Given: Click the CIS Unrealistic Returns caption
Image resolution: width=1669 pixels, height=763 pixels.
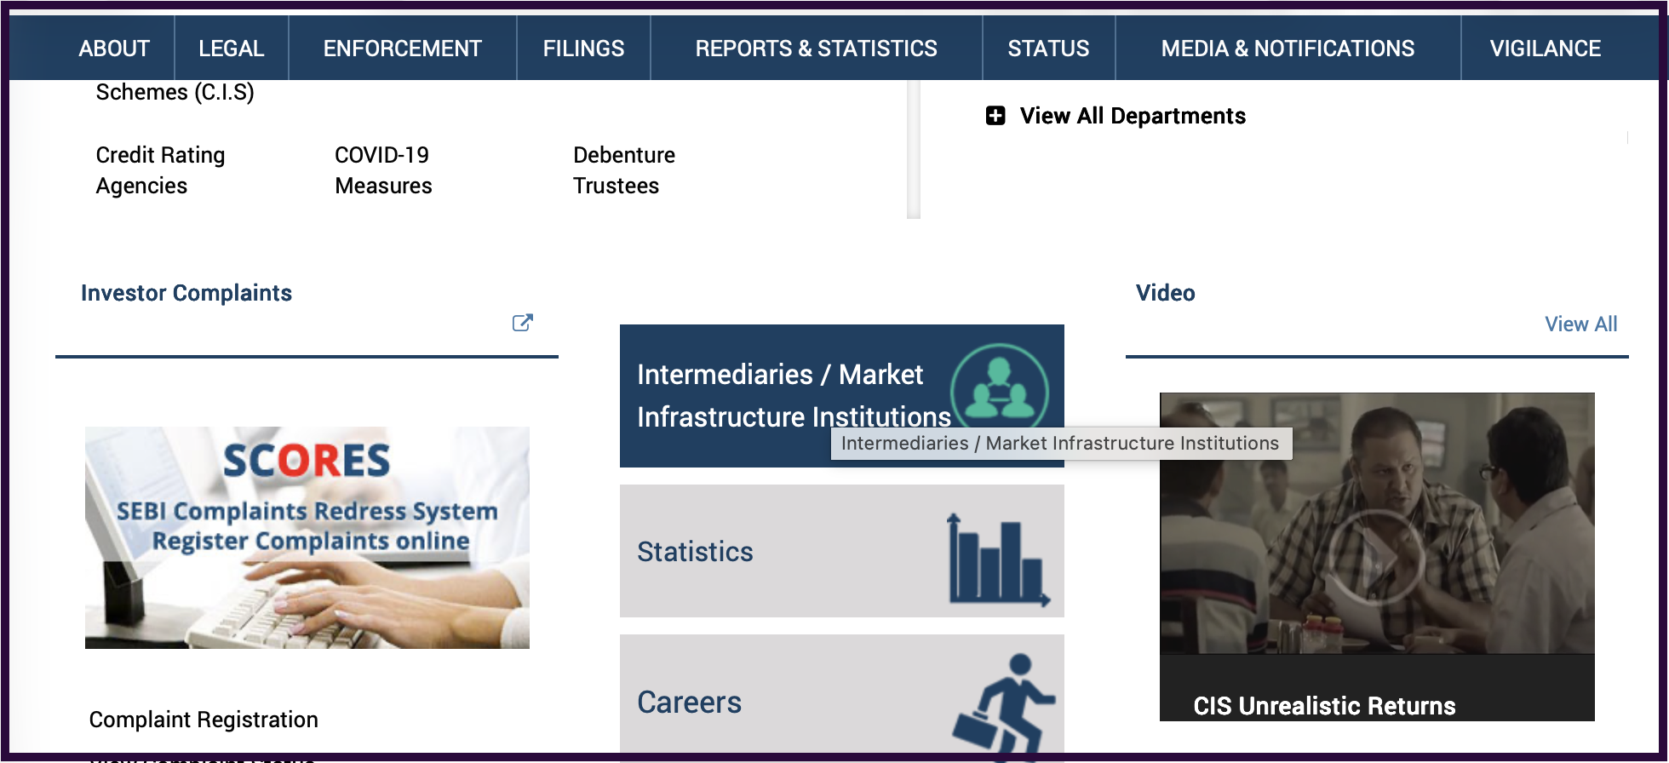Looking at the screenshot, I should [1324, 706].
